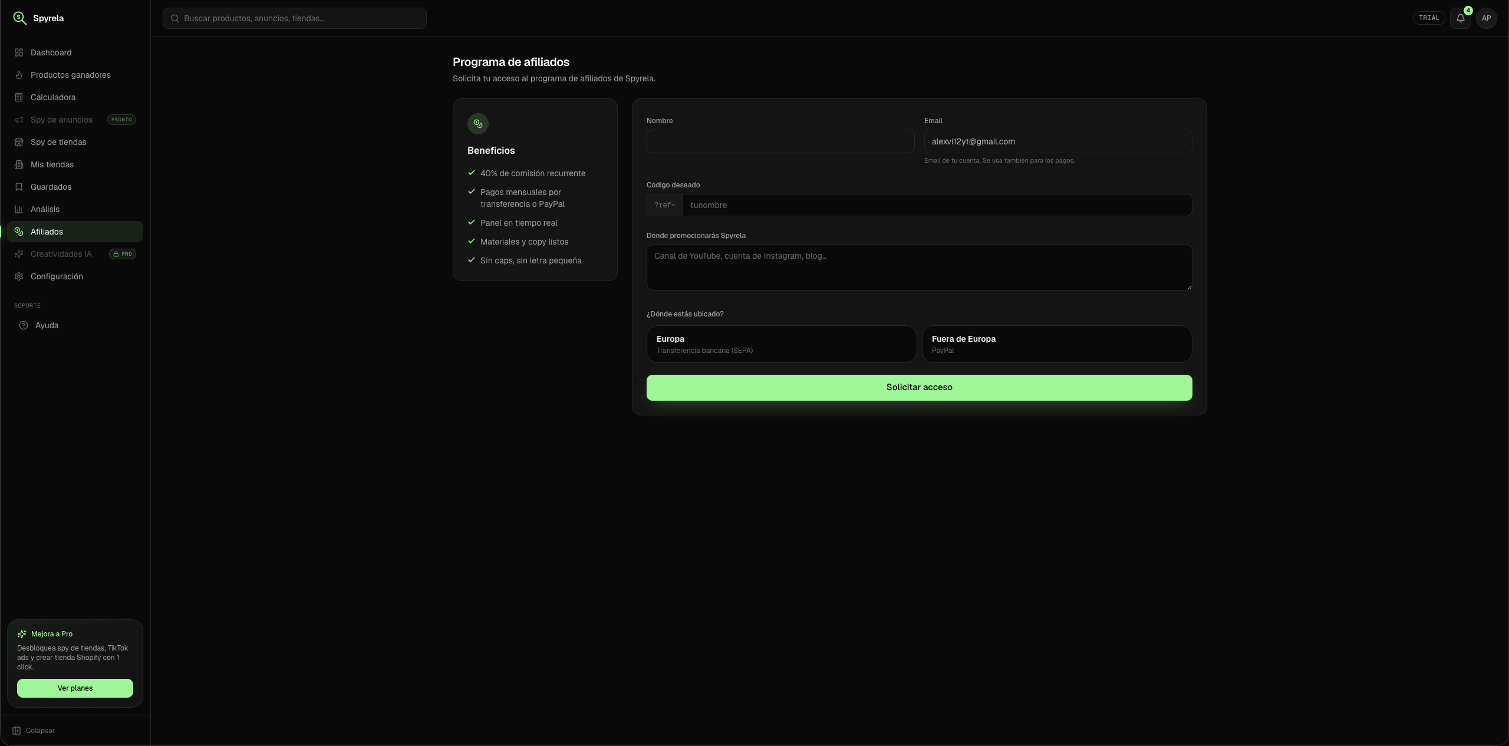This screenshot has width=1509, height=746.
Task: Collapse the sidebar with Colapsar
Action: pyautogui.click(x=34, y=731)
